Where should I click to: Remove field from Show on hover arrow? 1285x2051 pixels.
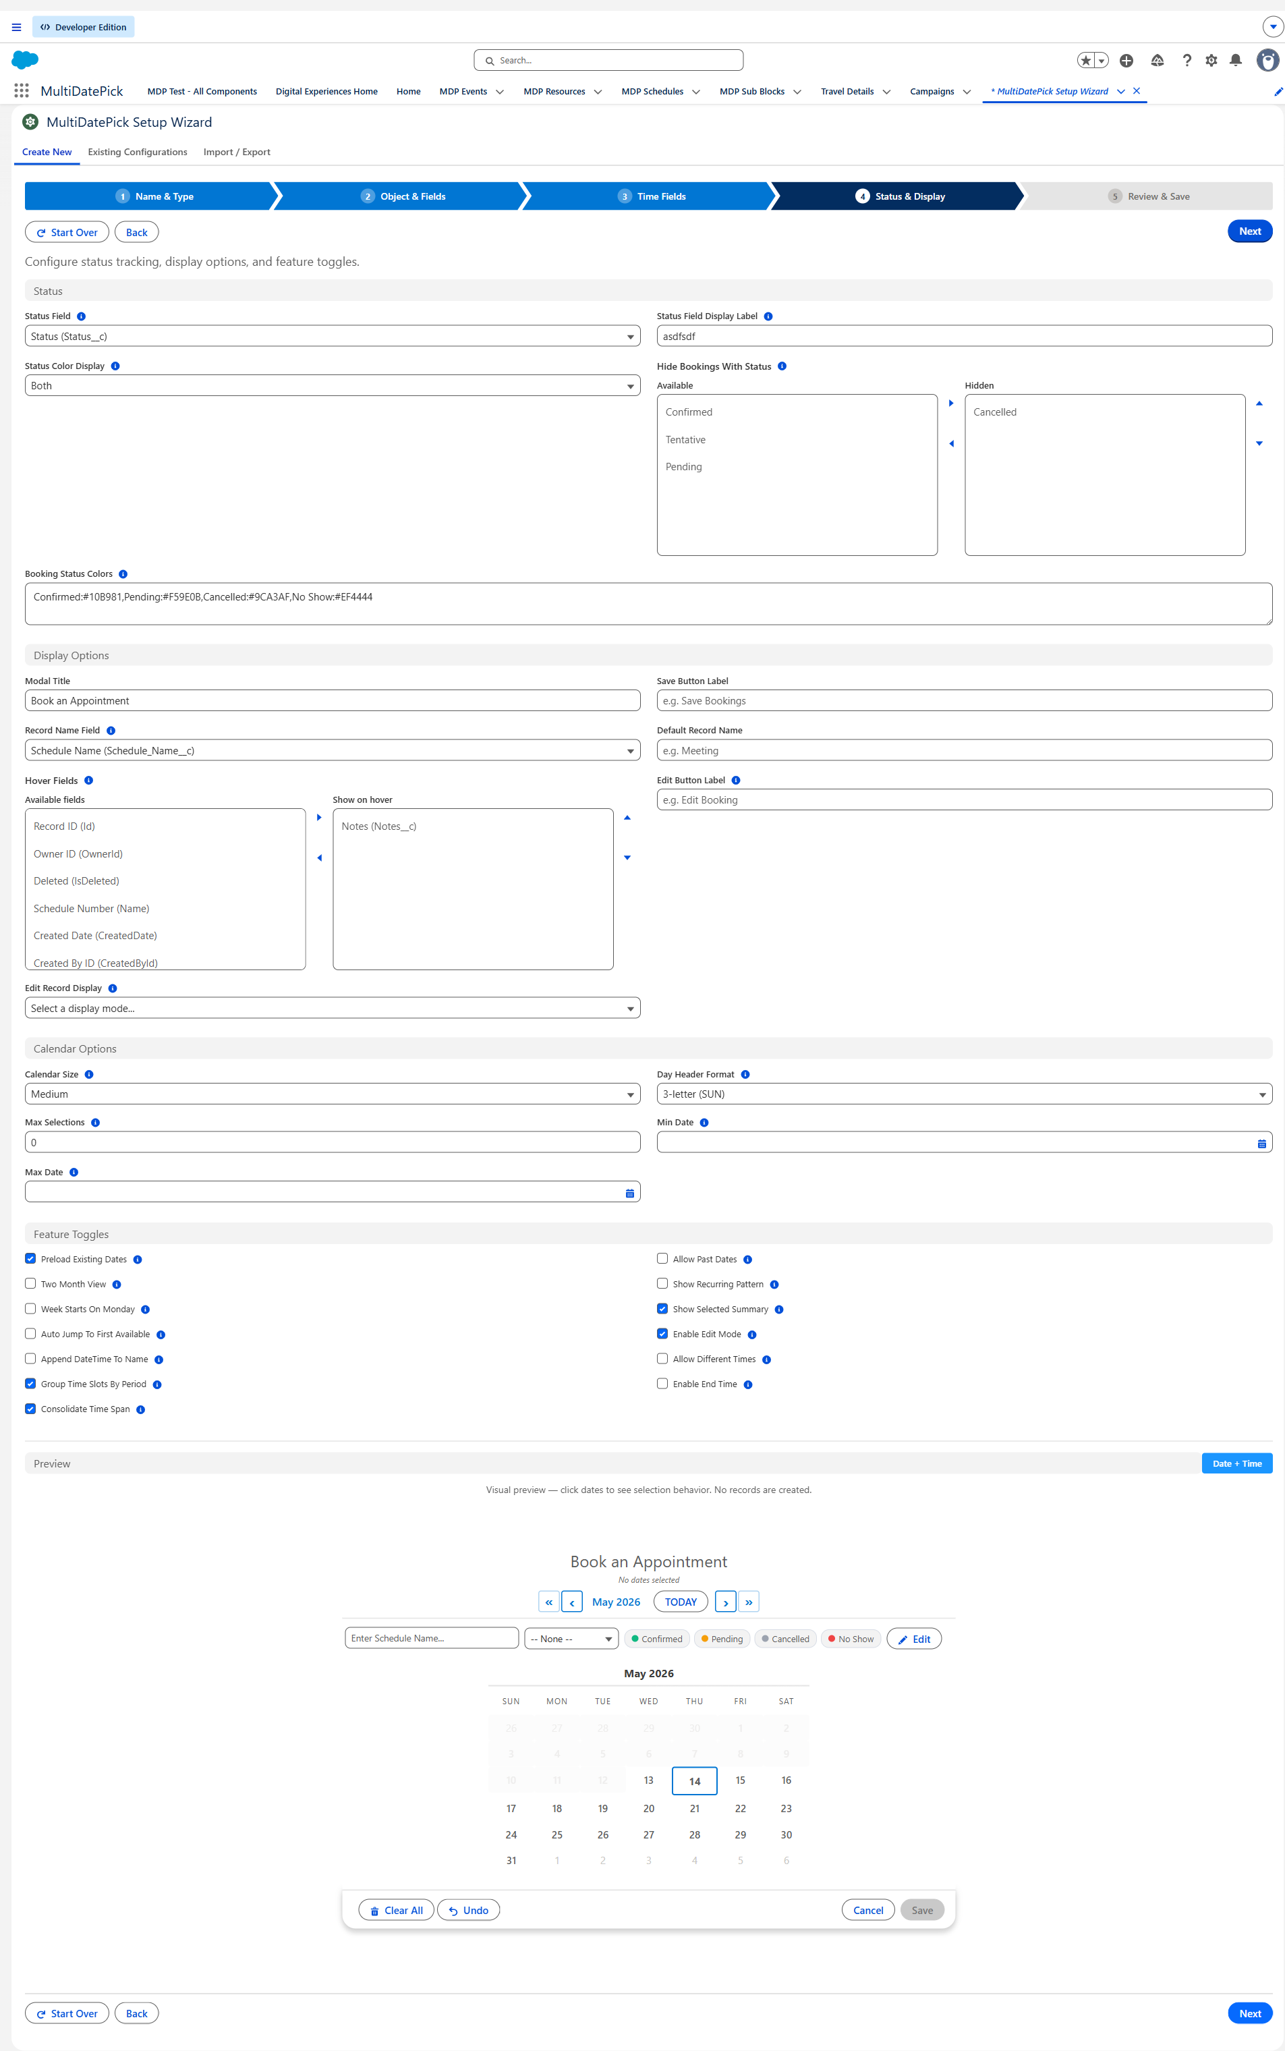pyautogui.click(x=318, y=858)
